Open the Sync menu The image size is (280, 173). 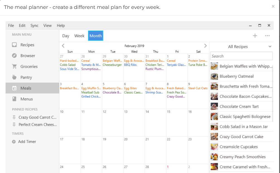[35, 25]
